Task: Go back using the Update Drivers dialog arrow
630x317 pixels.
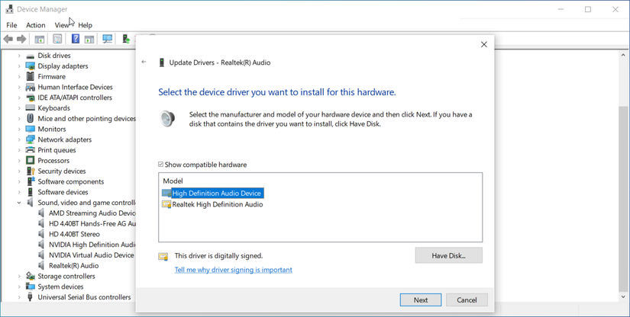Action: (x=144, y=62)
